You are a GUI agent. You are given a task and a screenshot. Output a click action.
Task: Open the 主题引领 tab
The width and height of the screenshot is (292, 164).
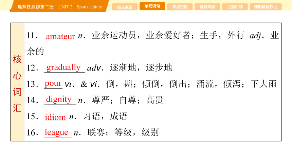235,7
